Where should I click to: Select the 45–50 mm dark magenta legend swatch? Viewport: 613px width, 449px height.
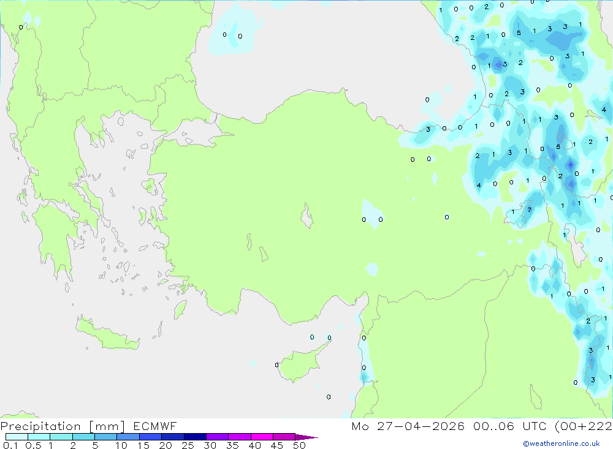[284, 437]
